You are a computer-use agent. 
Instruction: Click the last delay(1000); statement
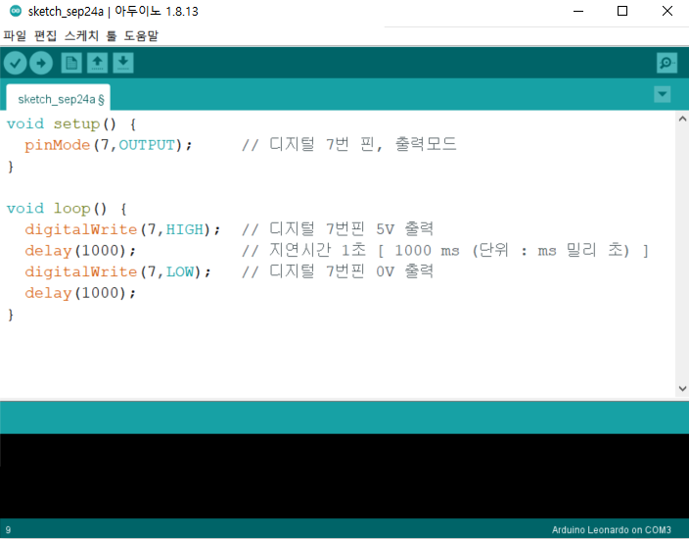(x=80, y=293)
